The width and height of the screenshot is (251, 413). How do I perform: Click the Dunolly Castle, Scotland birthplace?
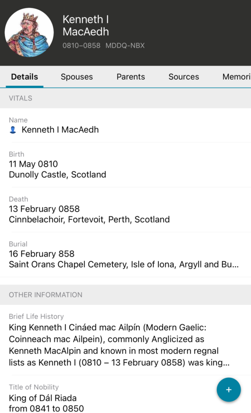[x=58, y=175]
